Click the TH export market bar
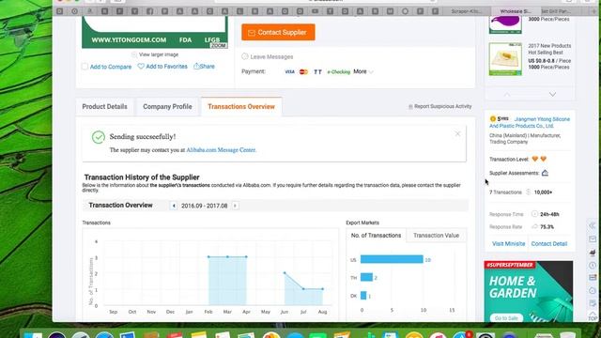Viewport: 601px width, 338px height. (366, 277)
